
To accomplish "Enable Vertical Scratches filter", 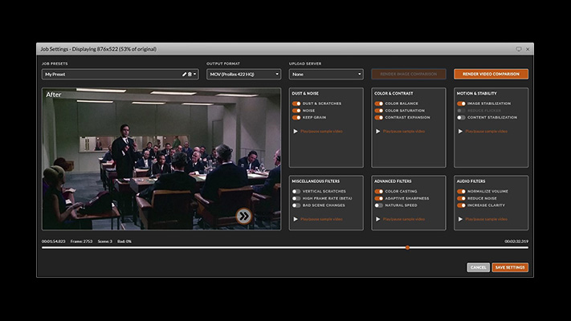I will [x=296, y=192].
